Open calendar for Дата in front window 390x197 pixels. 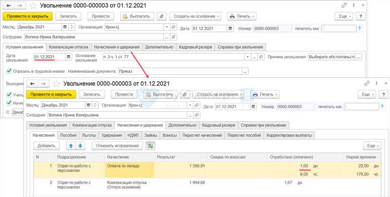pos(253,107)
